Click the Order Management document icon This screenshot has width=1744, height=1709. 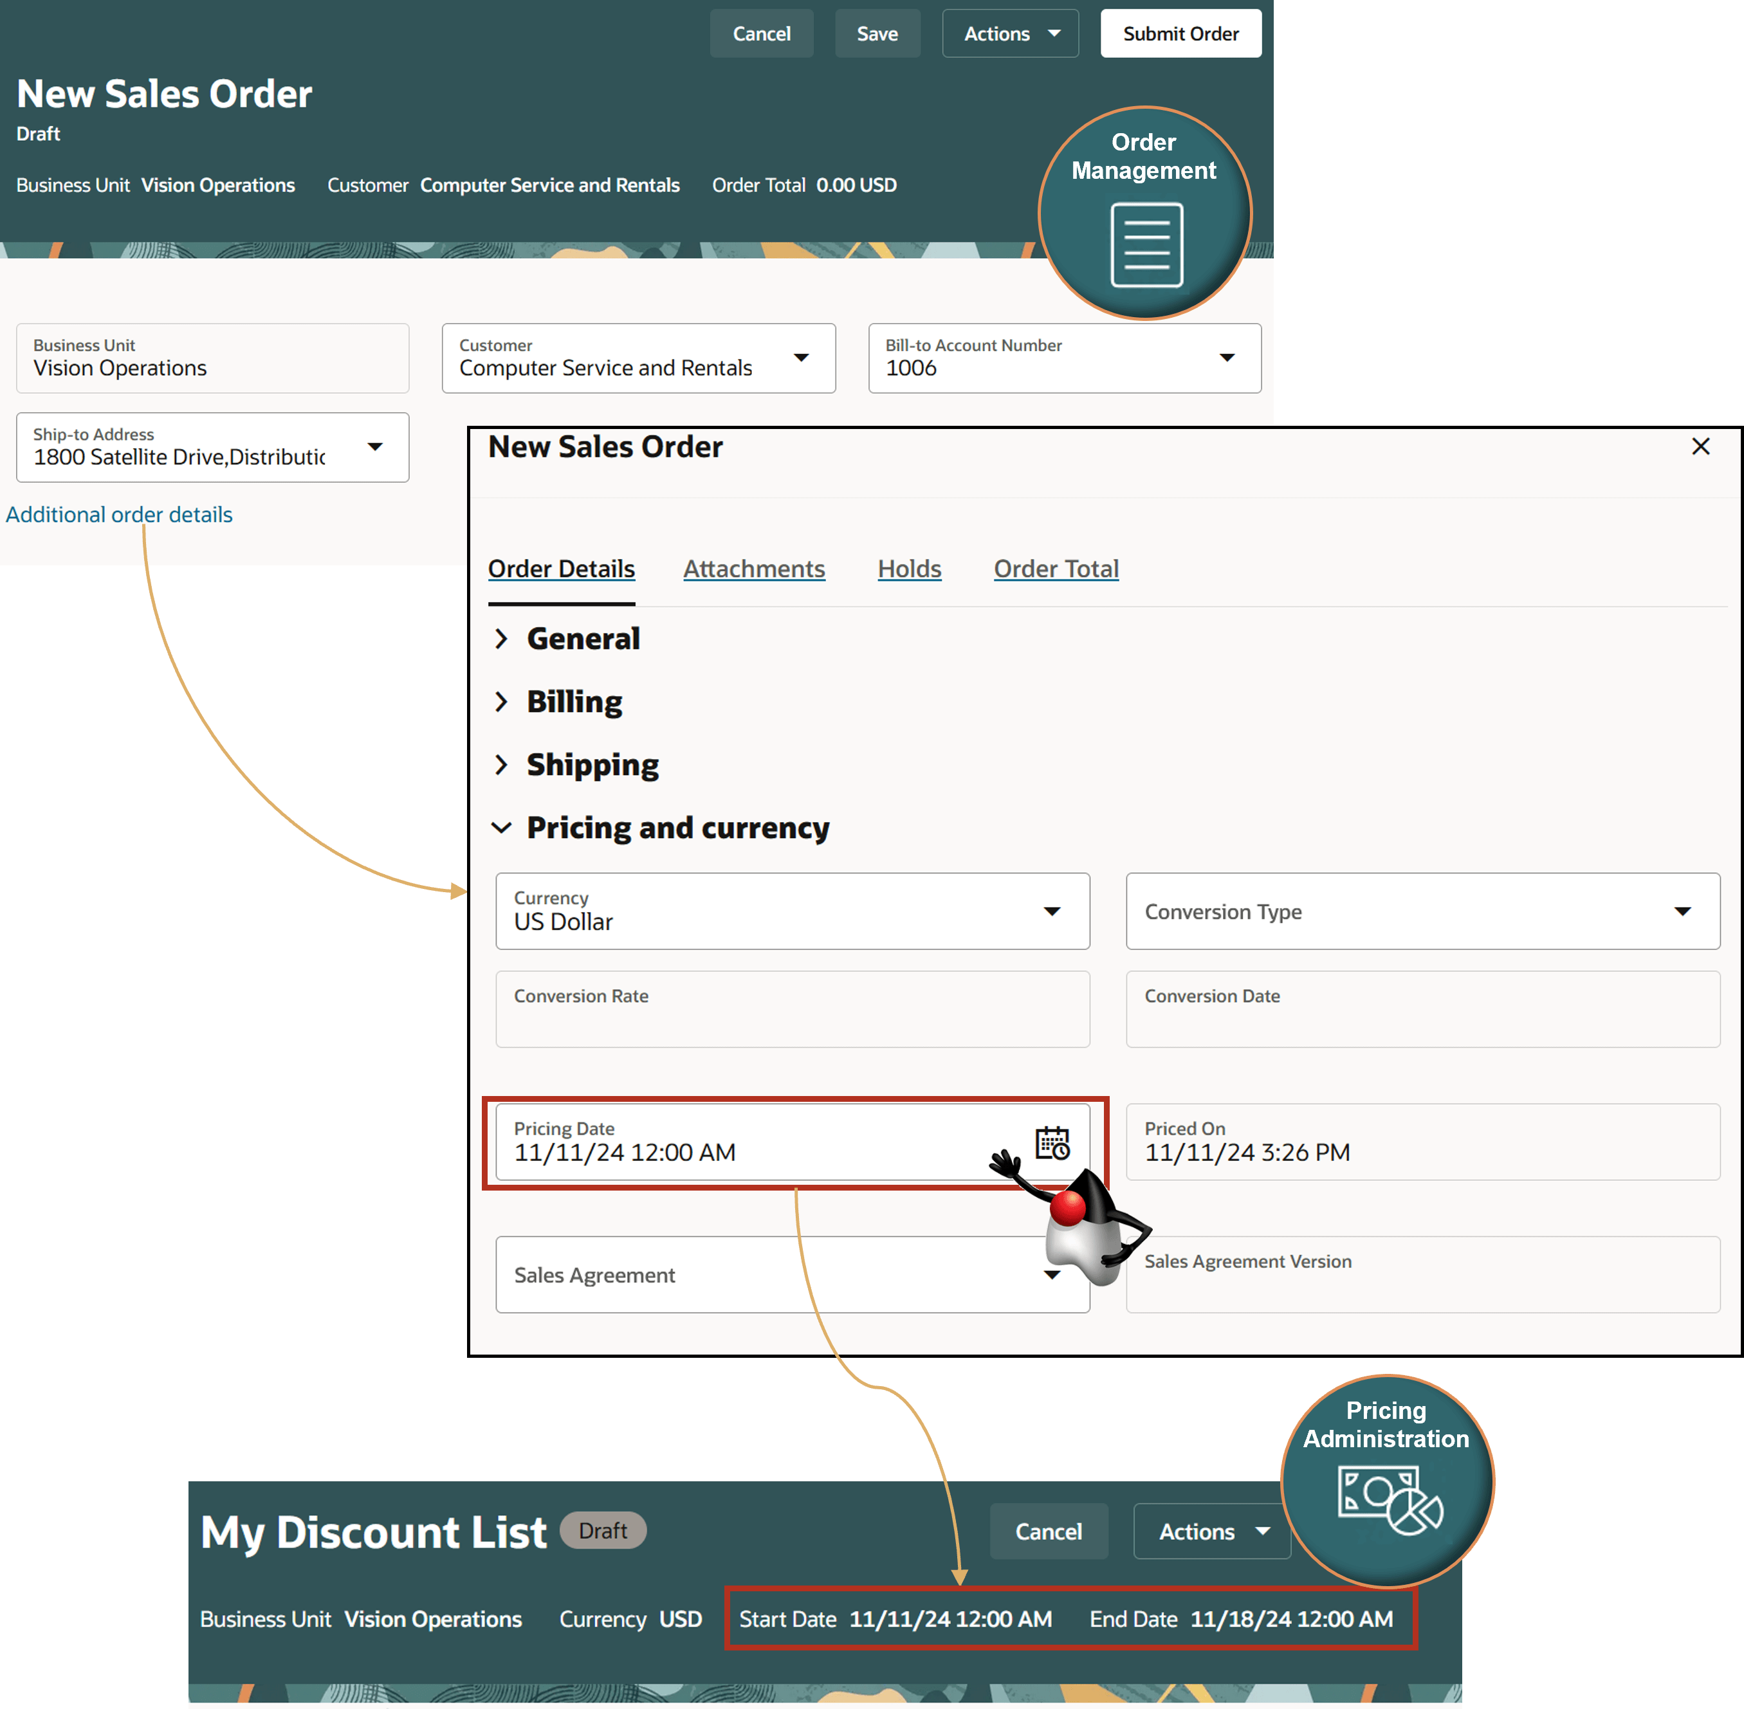tap(1146, 244)
